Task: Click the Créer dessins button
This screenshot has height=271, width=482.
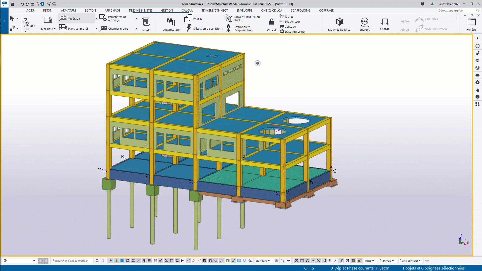Action: 48,24
